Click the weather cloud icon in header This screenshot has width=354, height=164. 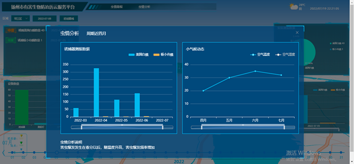pos(293,7)
